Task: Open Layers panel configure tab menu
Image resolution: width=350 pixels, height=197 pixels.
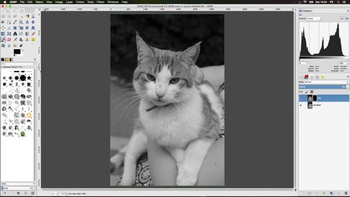Action: click(x=348, y=77)
